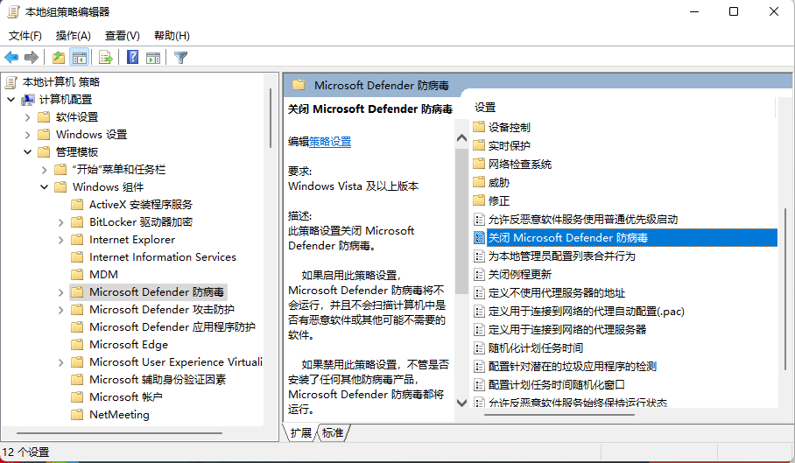
Task: Click the folder icon beside Microsoft Edge
Action: point(77,345)
